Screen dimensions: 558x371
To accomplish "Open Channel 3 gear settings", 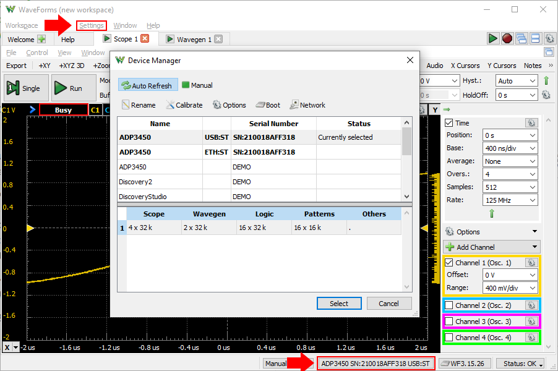I will pos(531,321).
